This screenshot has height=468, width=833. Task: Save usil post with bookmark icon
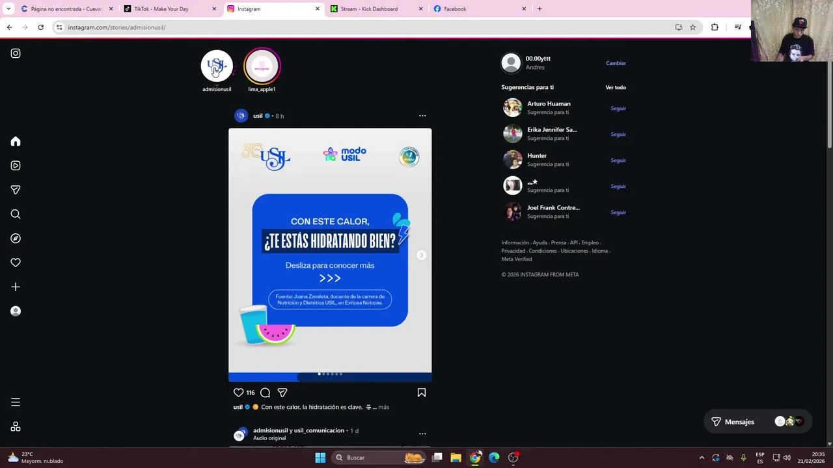coord(422,393)
